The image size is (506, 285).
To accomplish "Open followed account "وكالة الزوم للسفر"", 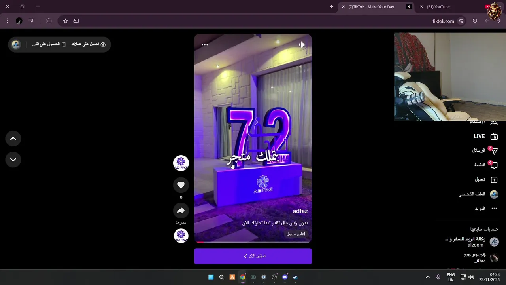I will [472, 242].
